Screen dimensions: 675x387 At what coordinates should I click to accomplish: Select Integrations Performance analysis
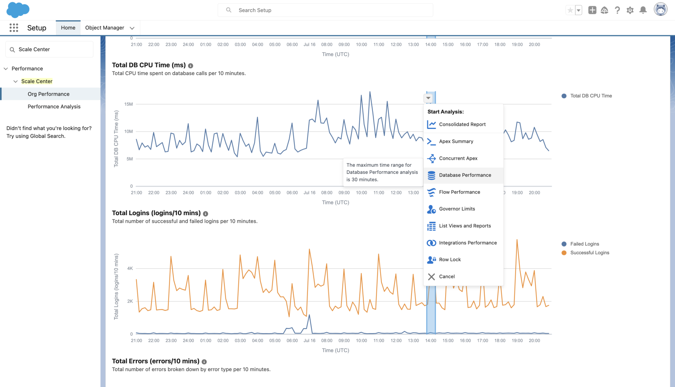(x=468, y=243)
